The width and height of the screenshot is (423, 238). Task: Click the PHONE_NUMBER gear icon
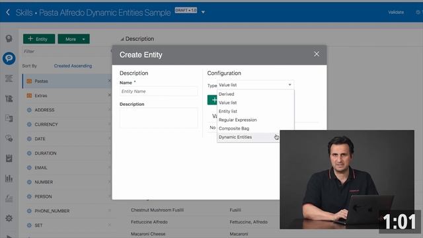[29, 211]
